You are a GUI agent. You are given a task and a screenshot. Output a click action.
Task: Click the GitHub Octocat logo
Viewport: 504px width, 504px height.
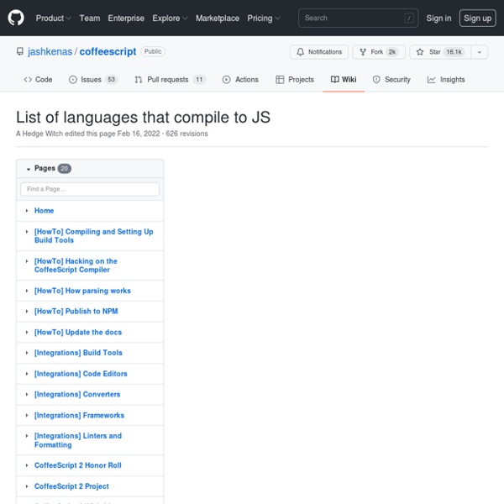(x=16, y=18)
